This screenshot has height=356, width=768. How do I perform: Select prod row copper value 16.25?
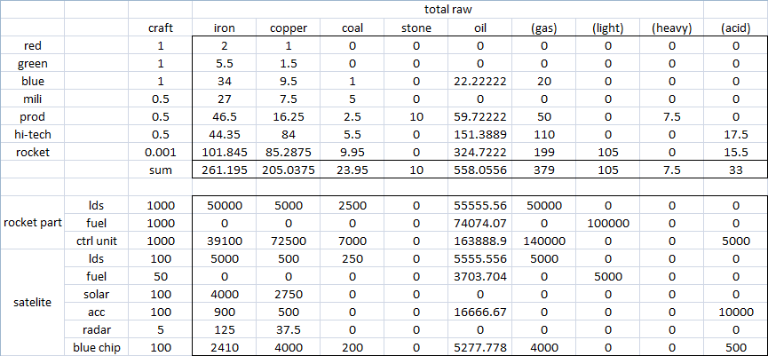point(288,116)
